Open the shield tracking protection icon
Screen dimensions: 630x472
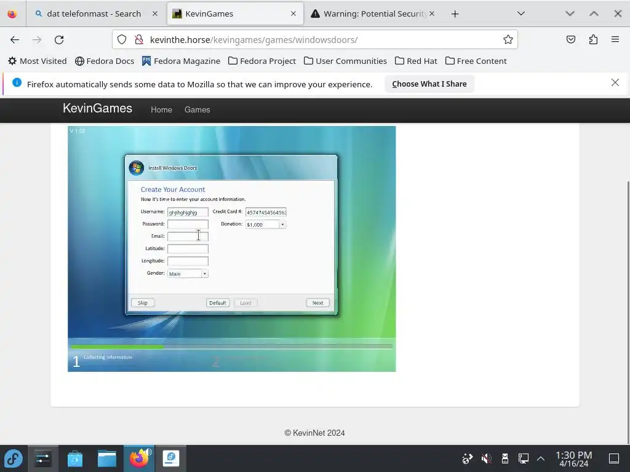coord(122,39)
